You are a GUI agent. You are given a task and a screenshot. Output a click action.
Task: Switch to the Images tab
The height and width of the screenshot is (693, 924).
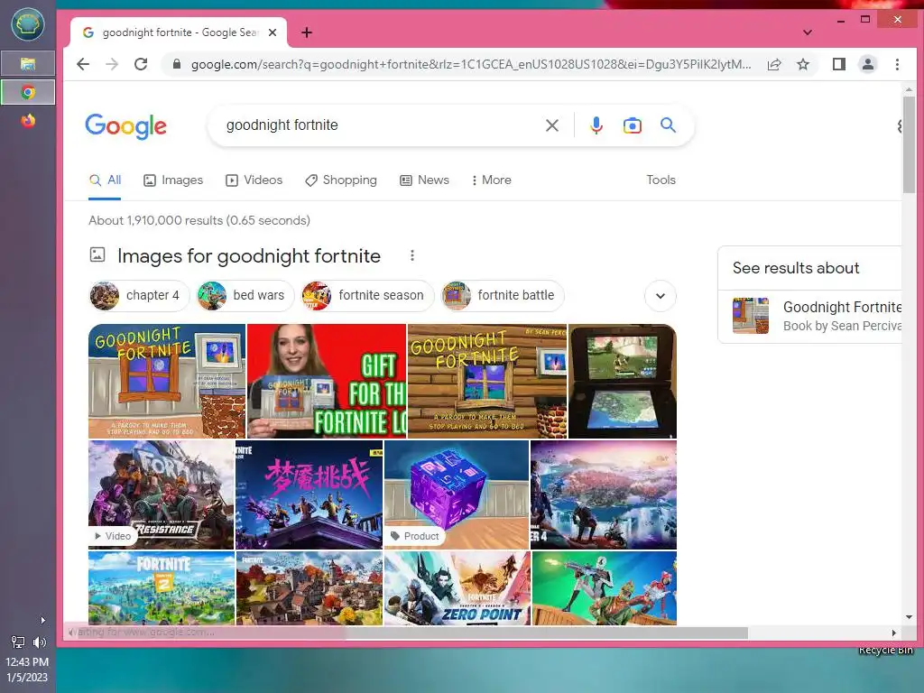click(x=173, y=180)
